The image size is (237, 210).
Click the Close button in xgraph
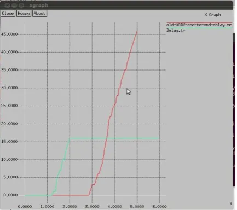pyautogui.click(x=8, y=14)
